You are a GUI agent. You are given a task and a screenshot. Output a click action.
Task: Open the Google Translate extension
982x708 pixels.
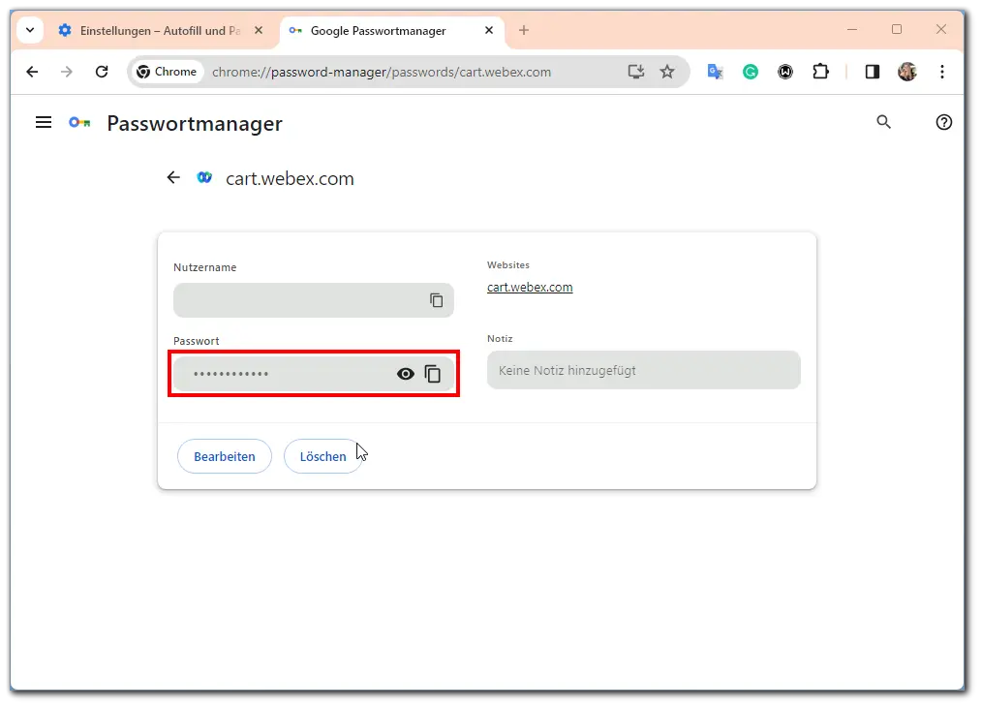click(715, 72)
